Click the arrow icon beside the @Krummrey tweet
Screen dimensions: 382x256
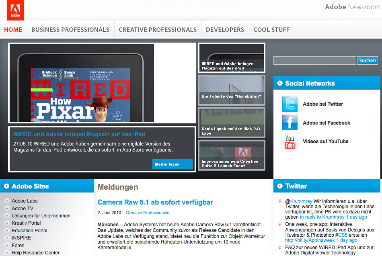point(280,201)
